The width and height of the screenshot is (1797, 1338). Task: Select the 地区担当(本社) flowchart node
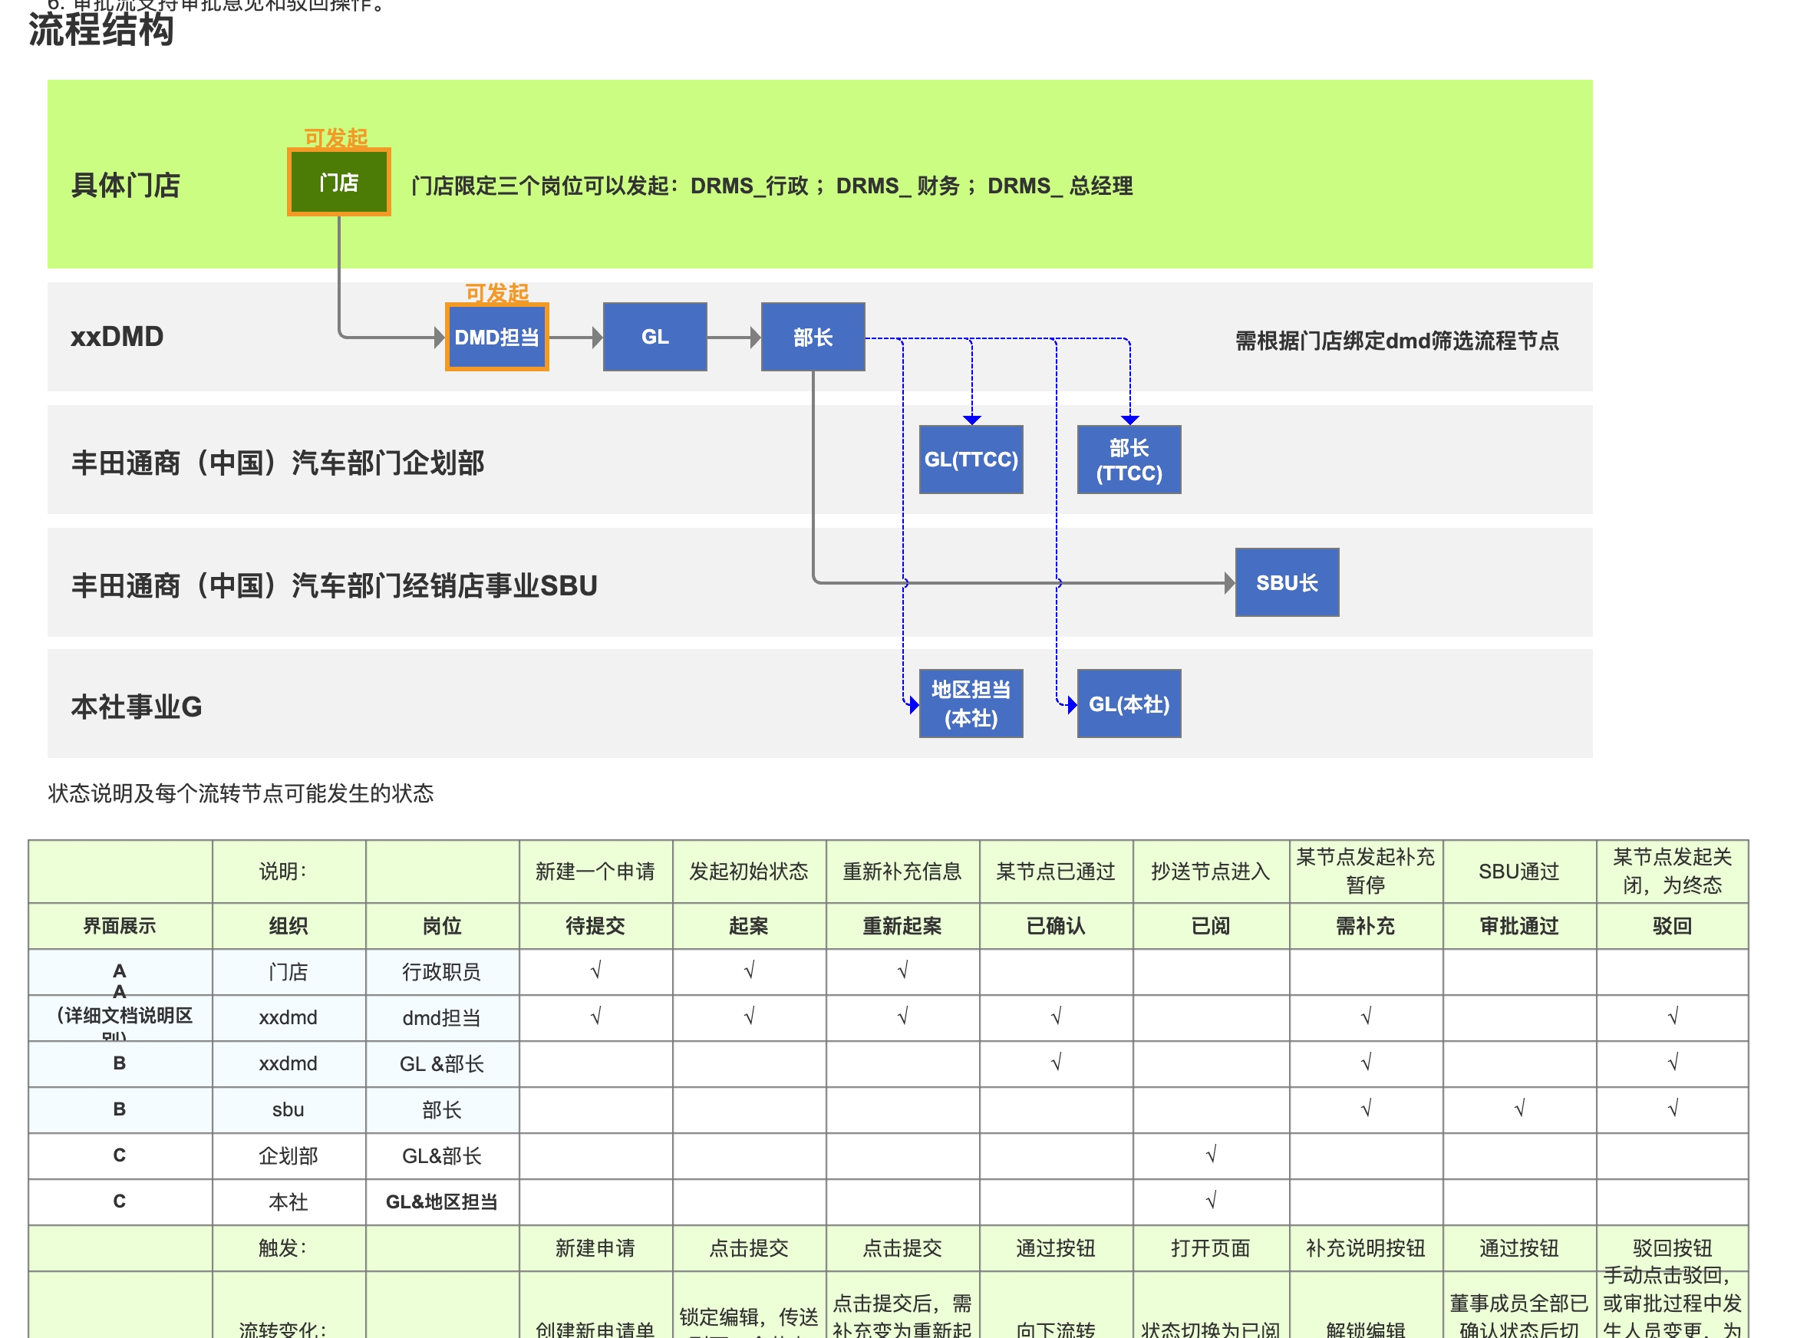[971, 703]
